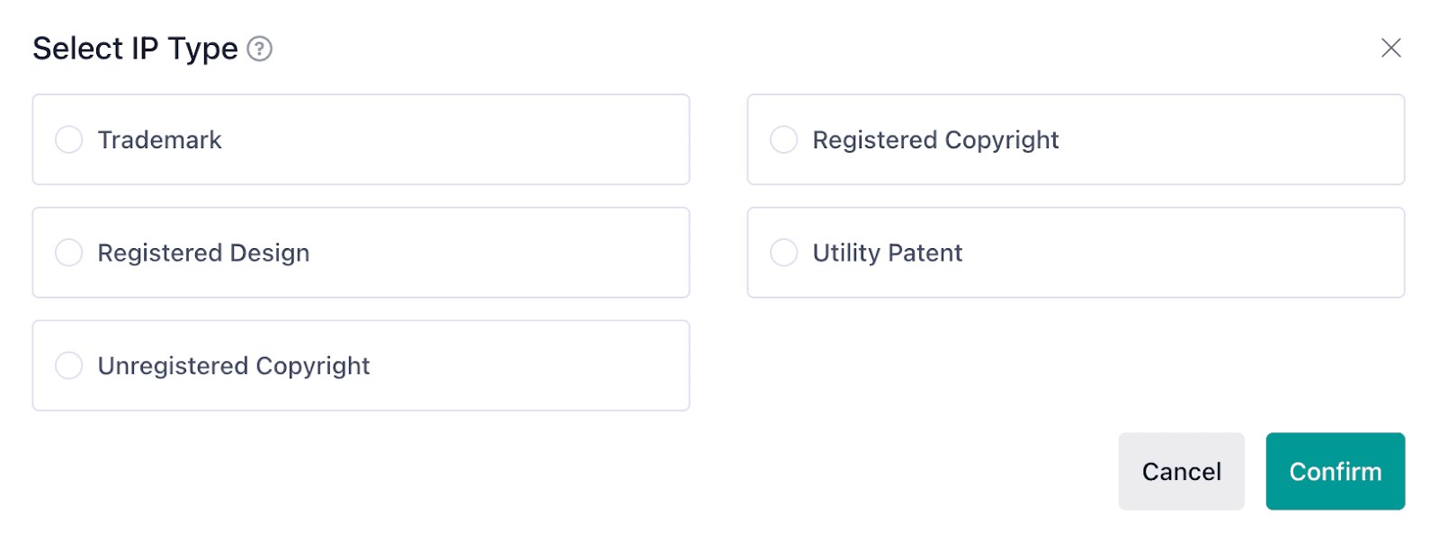The image size is (1439, 542).
Task: Click the Select IP Type heading
Action: pos(135,49)
